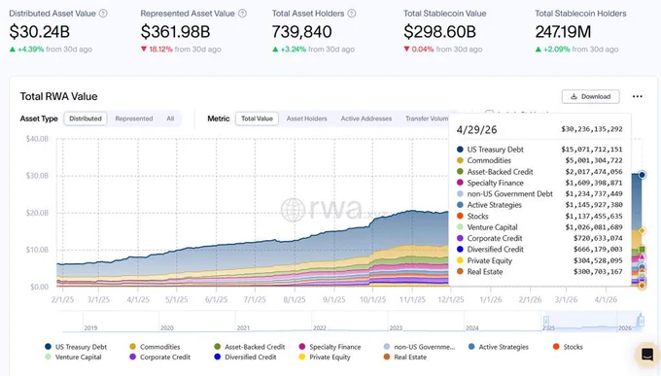Select the All asset type option
661x376 pixels.
coord(170,119)
